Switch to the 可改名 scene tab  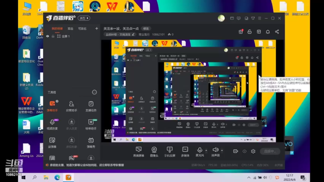click(x=82, y=28)
